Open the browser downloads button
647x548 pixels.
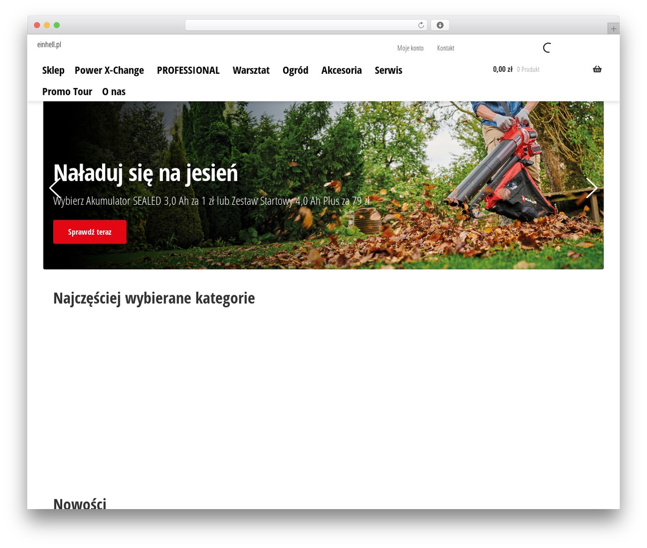[x=440, y=25]
